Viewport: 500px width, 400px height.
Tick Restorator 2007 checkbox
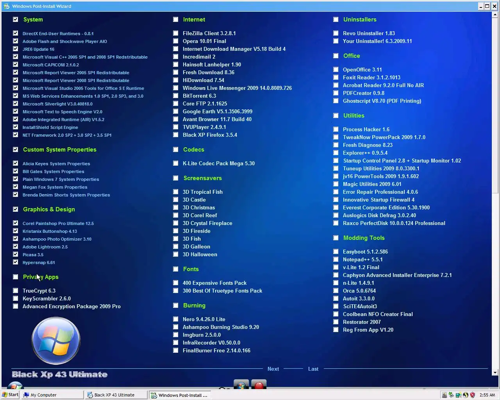336,322
